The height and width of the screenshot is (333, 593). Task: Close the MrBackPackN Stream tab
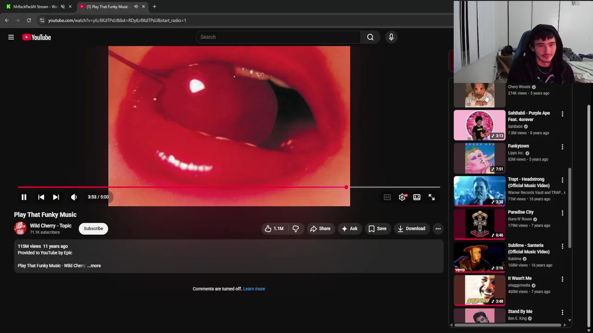70,6
